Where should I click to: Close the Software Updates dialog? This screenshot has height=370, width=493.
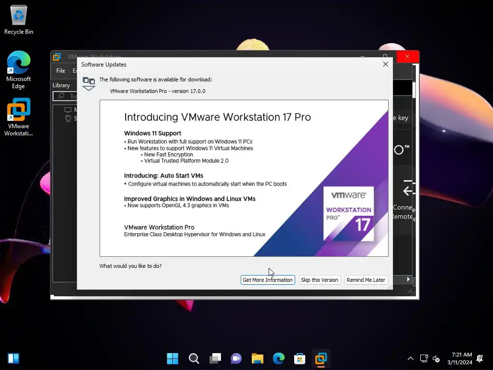pos(386,64)
